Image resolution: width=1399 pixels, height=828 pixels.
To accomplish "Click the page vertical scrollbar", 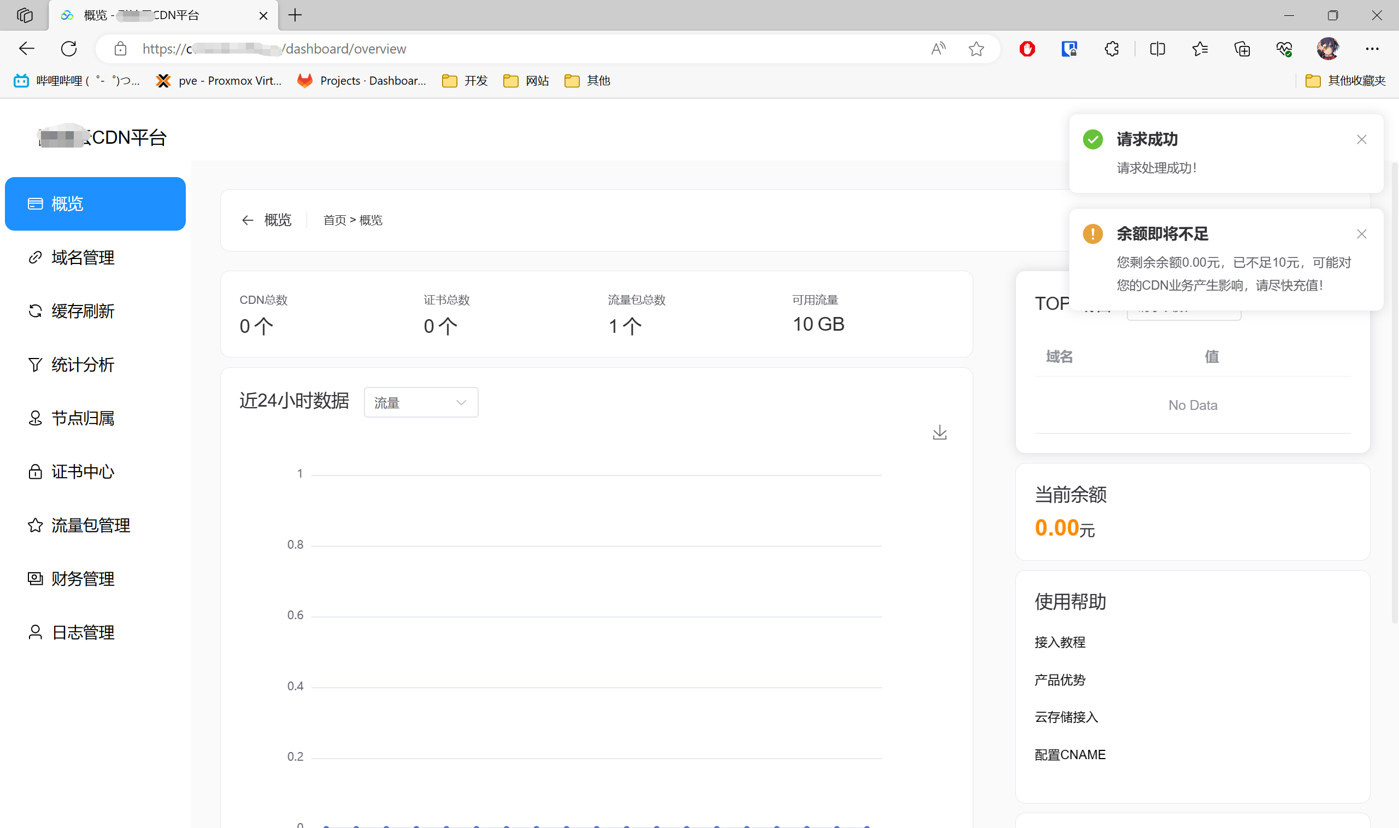I will [1394, 394].
